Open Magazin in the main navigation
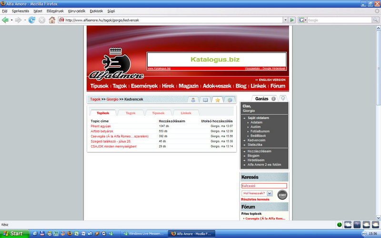Image resolution: width=381 pixels, height=238 pixels. tap(189, 86)
